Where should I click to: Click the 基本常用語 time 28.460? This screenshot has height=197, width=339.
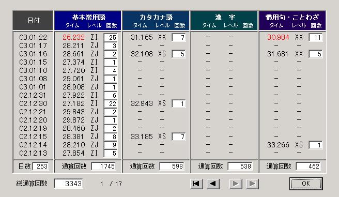(73, 128)
